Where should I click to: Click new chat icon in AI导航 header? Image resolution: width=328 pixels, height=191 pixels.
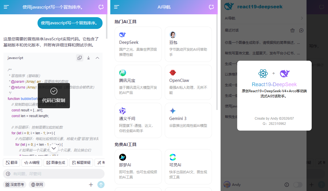click(x=211, y=7)
